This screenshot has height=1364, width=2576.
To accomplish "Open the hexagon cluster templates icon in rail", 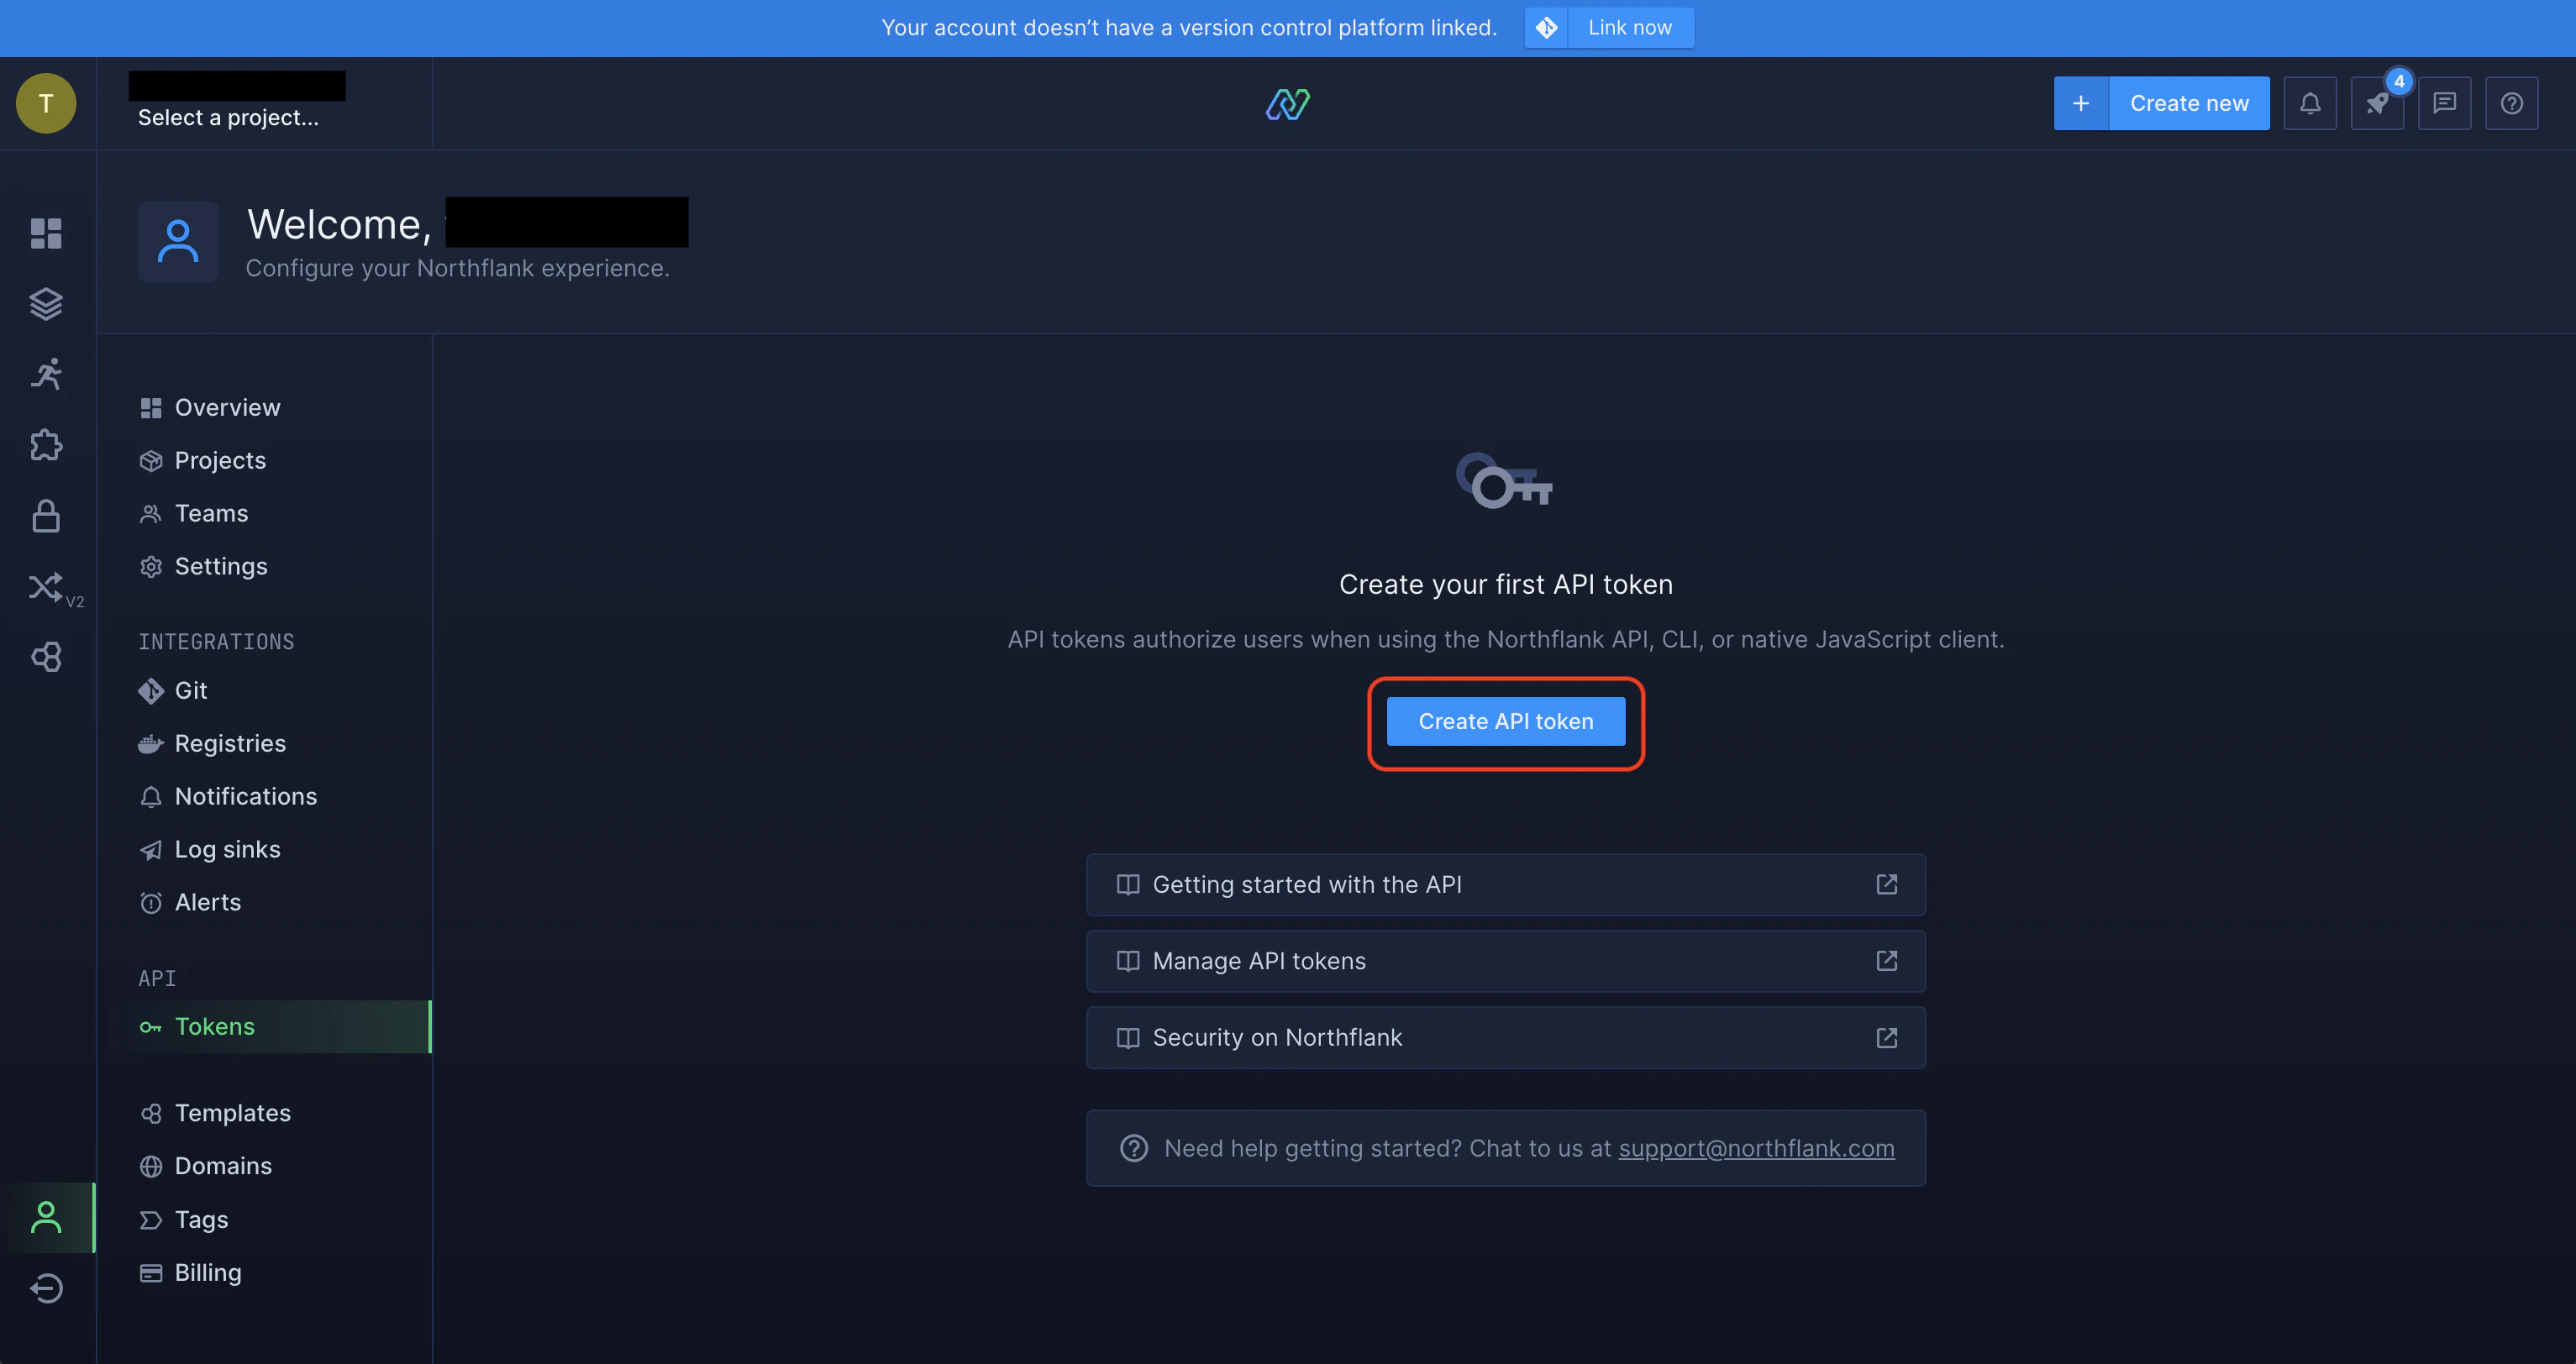I will 46,657.
